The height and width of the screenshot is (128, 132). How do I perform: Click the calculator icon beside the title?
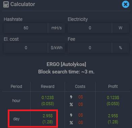6,4
